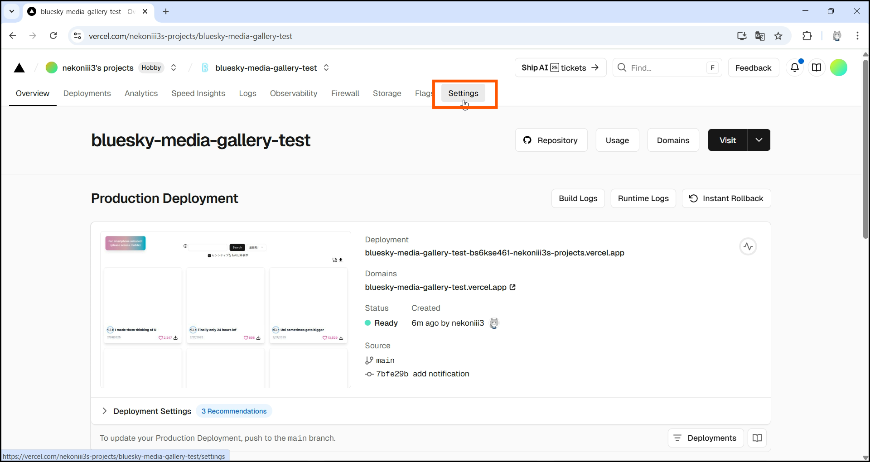Click Ship AI tickets button

[x=561, y=68]
